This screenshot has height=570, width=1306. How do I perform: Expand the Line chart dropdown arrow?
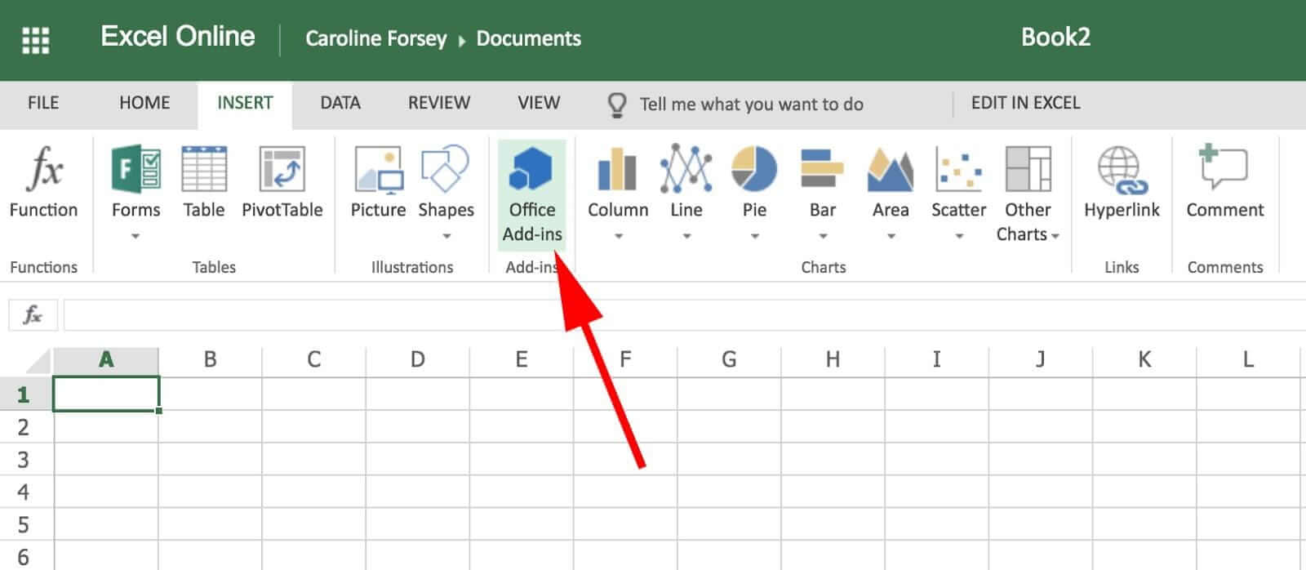pos(686,236)
